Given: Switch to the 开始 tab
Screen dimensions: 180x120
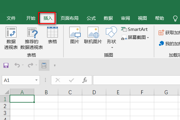Looking at the screenshot, I should pos(31,18).
